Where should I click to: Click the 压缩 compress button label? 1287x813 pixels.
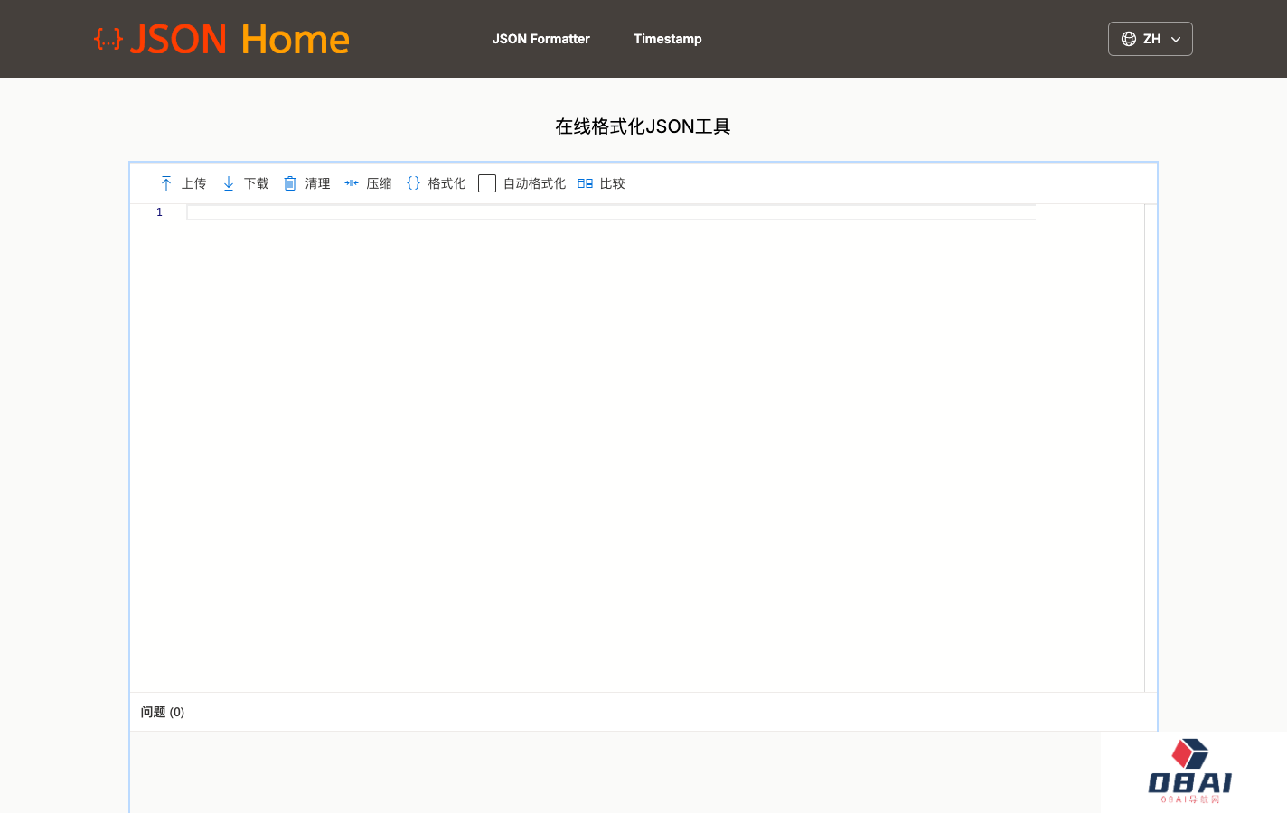pos(380,183)
